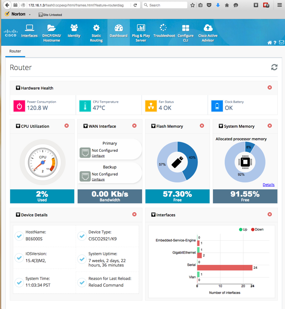Go to the Identity section

tap(74, 31)
